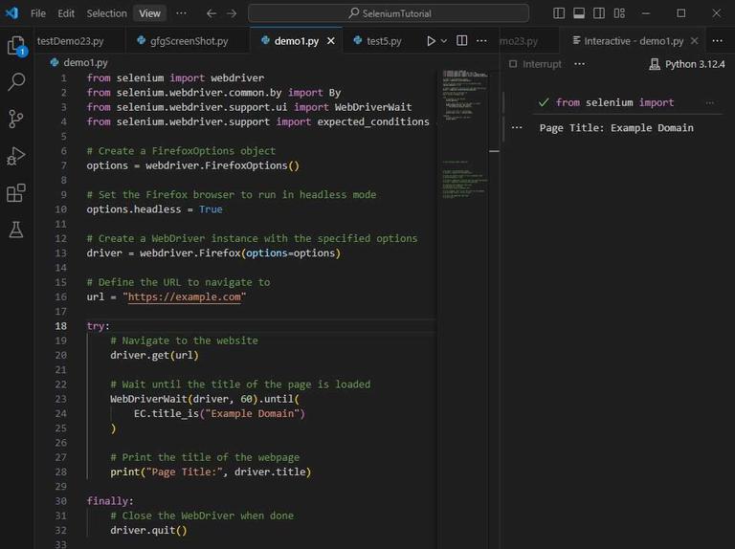Open the Explorer view in activity bar

coord(16,46)
